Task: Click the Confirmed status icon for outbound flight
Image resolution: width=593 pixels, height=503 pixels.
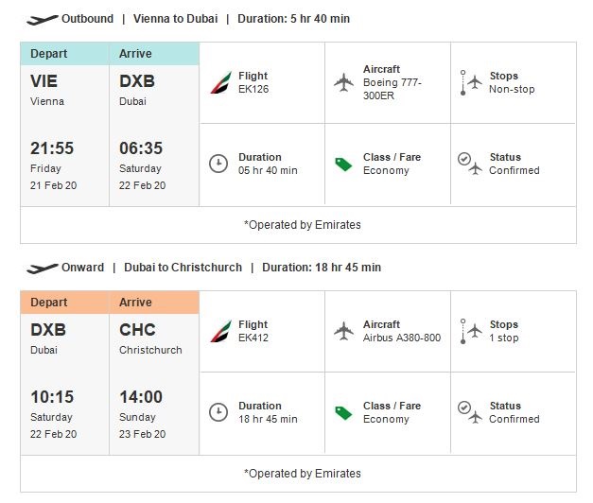Action: [469, 164]
